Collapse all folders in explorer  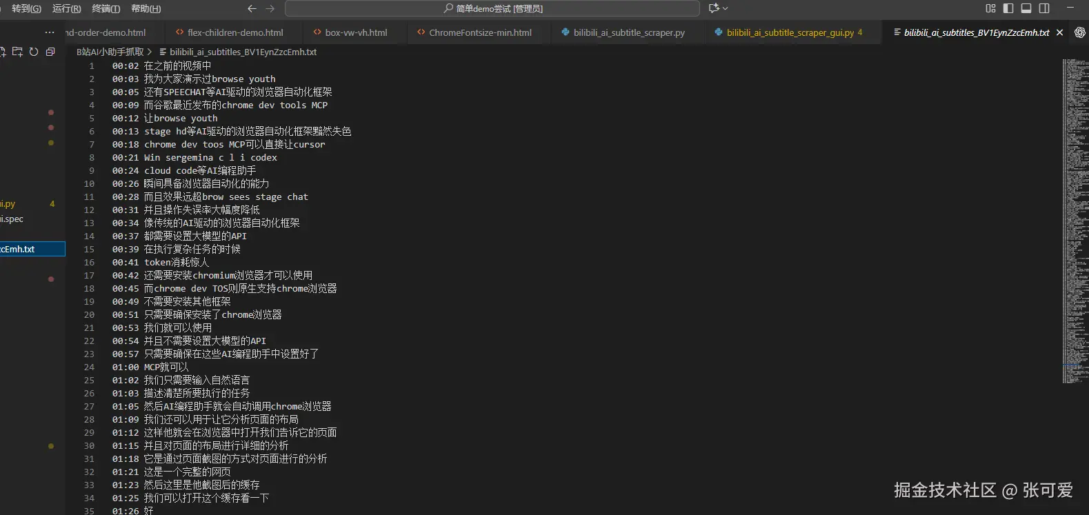(50, 52)
